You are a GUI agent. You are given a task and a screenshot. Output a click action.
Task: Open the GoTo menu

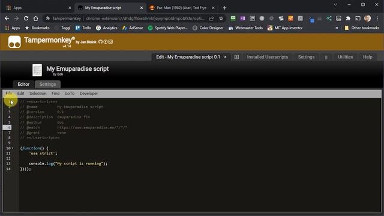pyautogui.click(x=70, y=94)
